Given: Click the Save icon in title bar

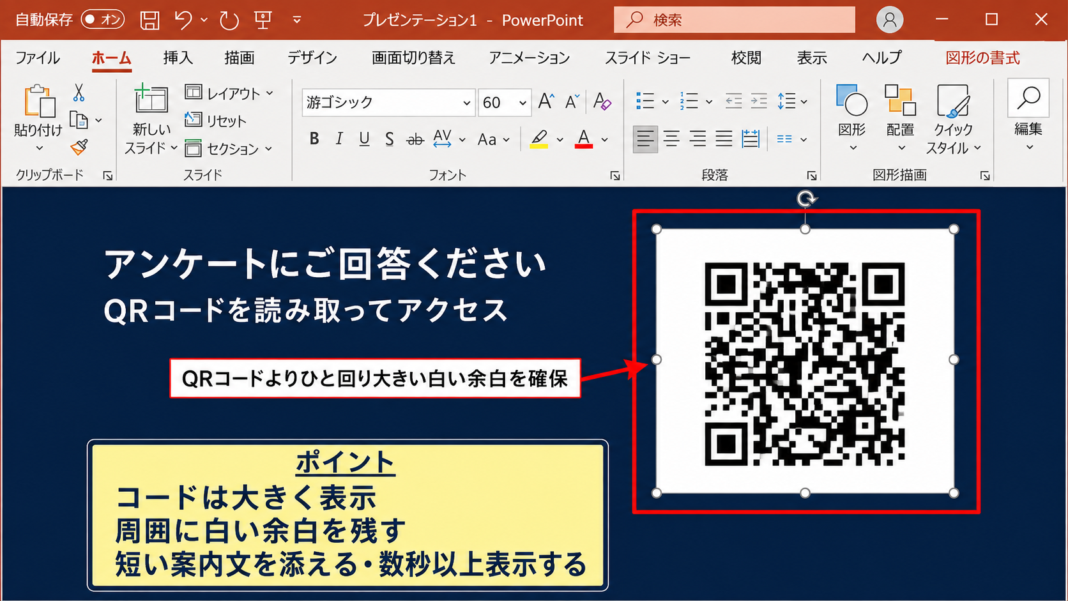Looking at the screenshot, I should tap(149, 20).
